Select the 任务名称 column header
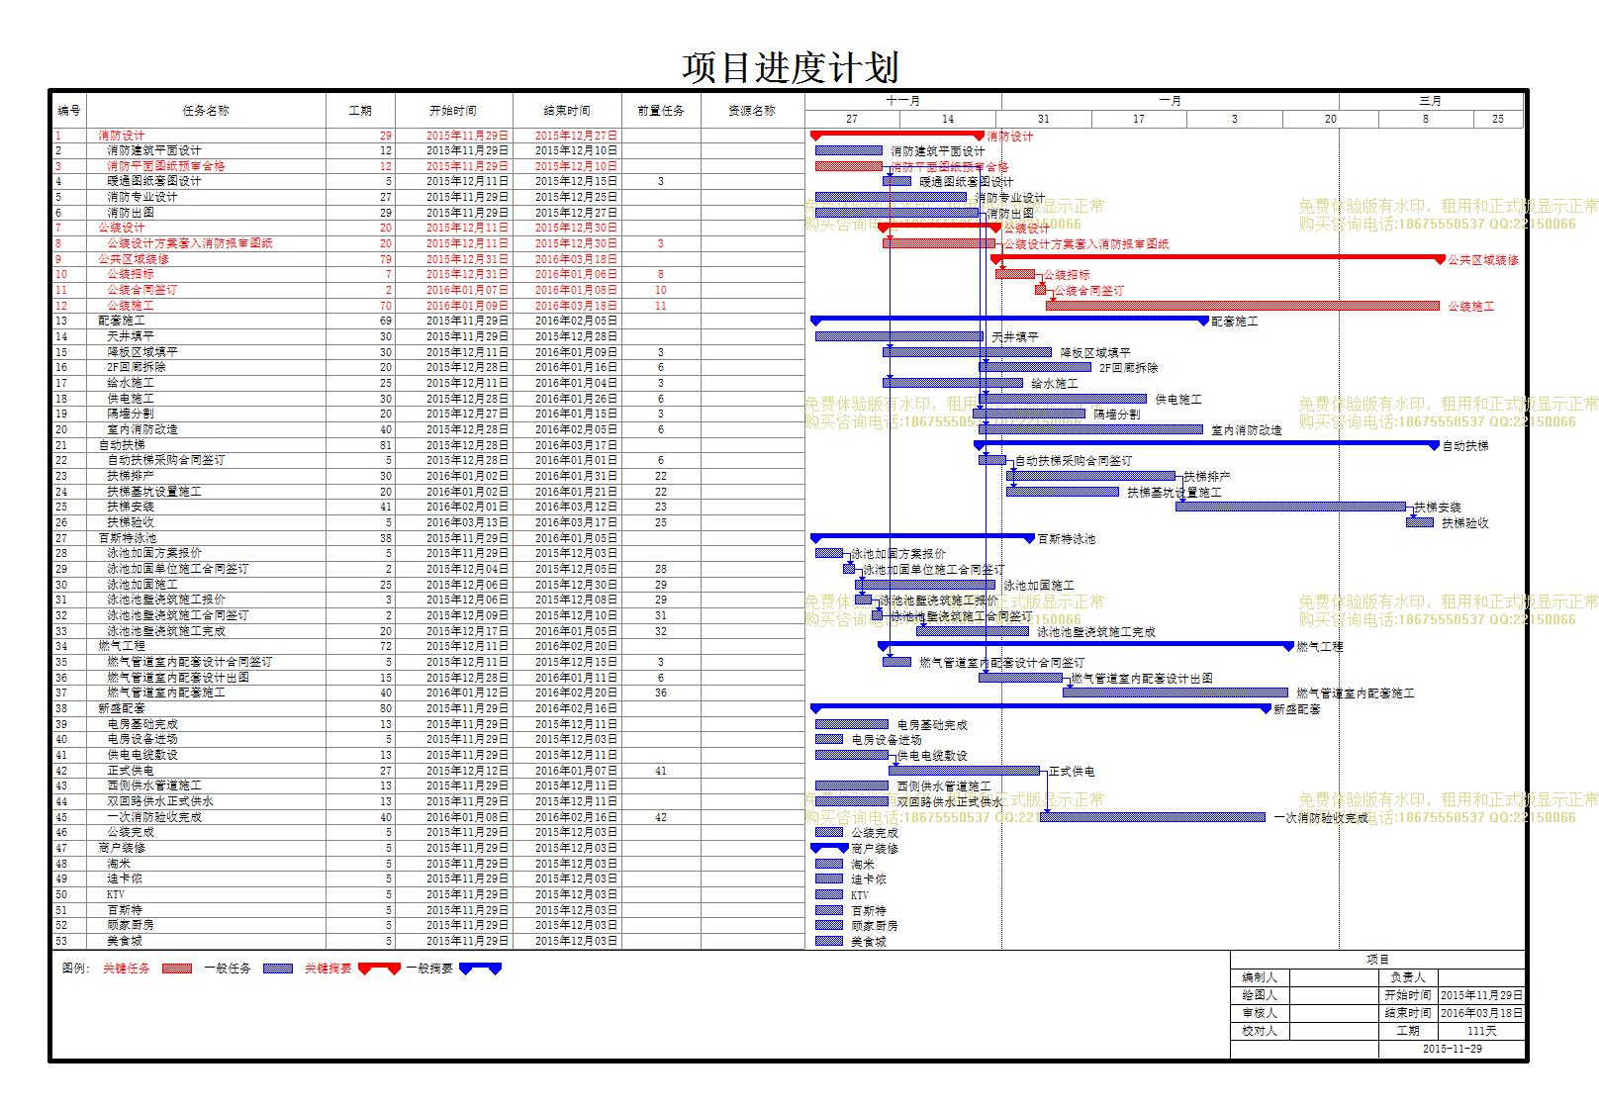The image size is (1599, 1109). (x=206, y=111)
